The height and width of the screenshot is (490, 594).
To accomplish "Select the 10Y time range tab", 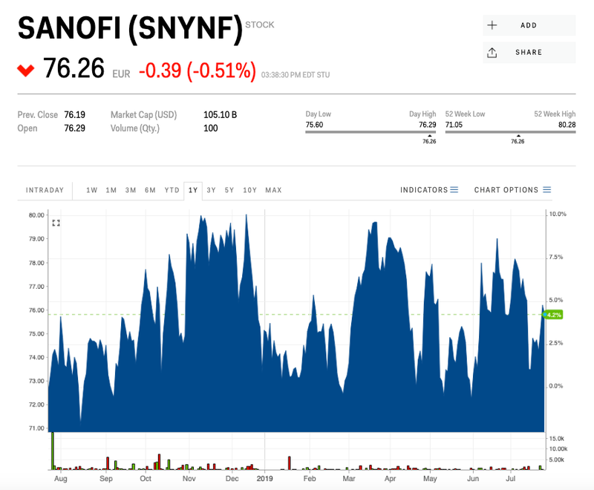I will tap(249, 190).
